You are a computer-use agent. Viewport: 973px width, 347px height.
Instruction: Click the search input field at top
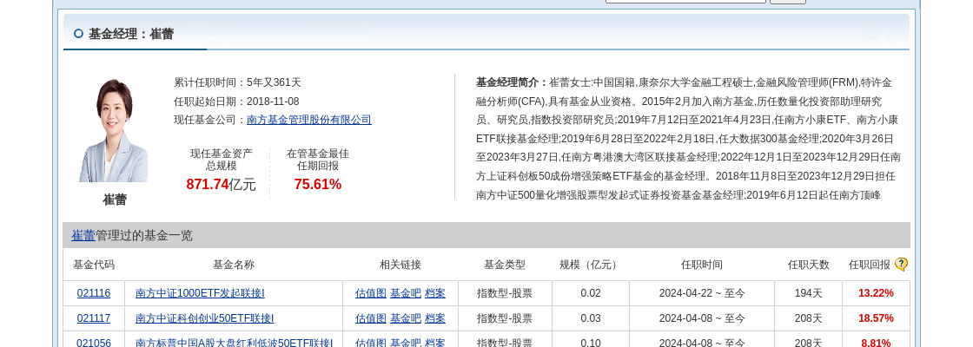tap(685, 1)
